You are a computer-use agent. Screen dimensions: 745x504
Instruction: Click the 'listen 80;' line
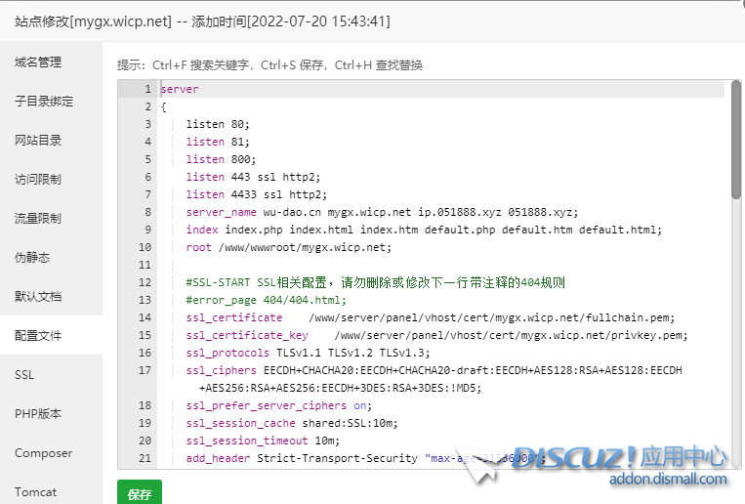pos(218,124)
